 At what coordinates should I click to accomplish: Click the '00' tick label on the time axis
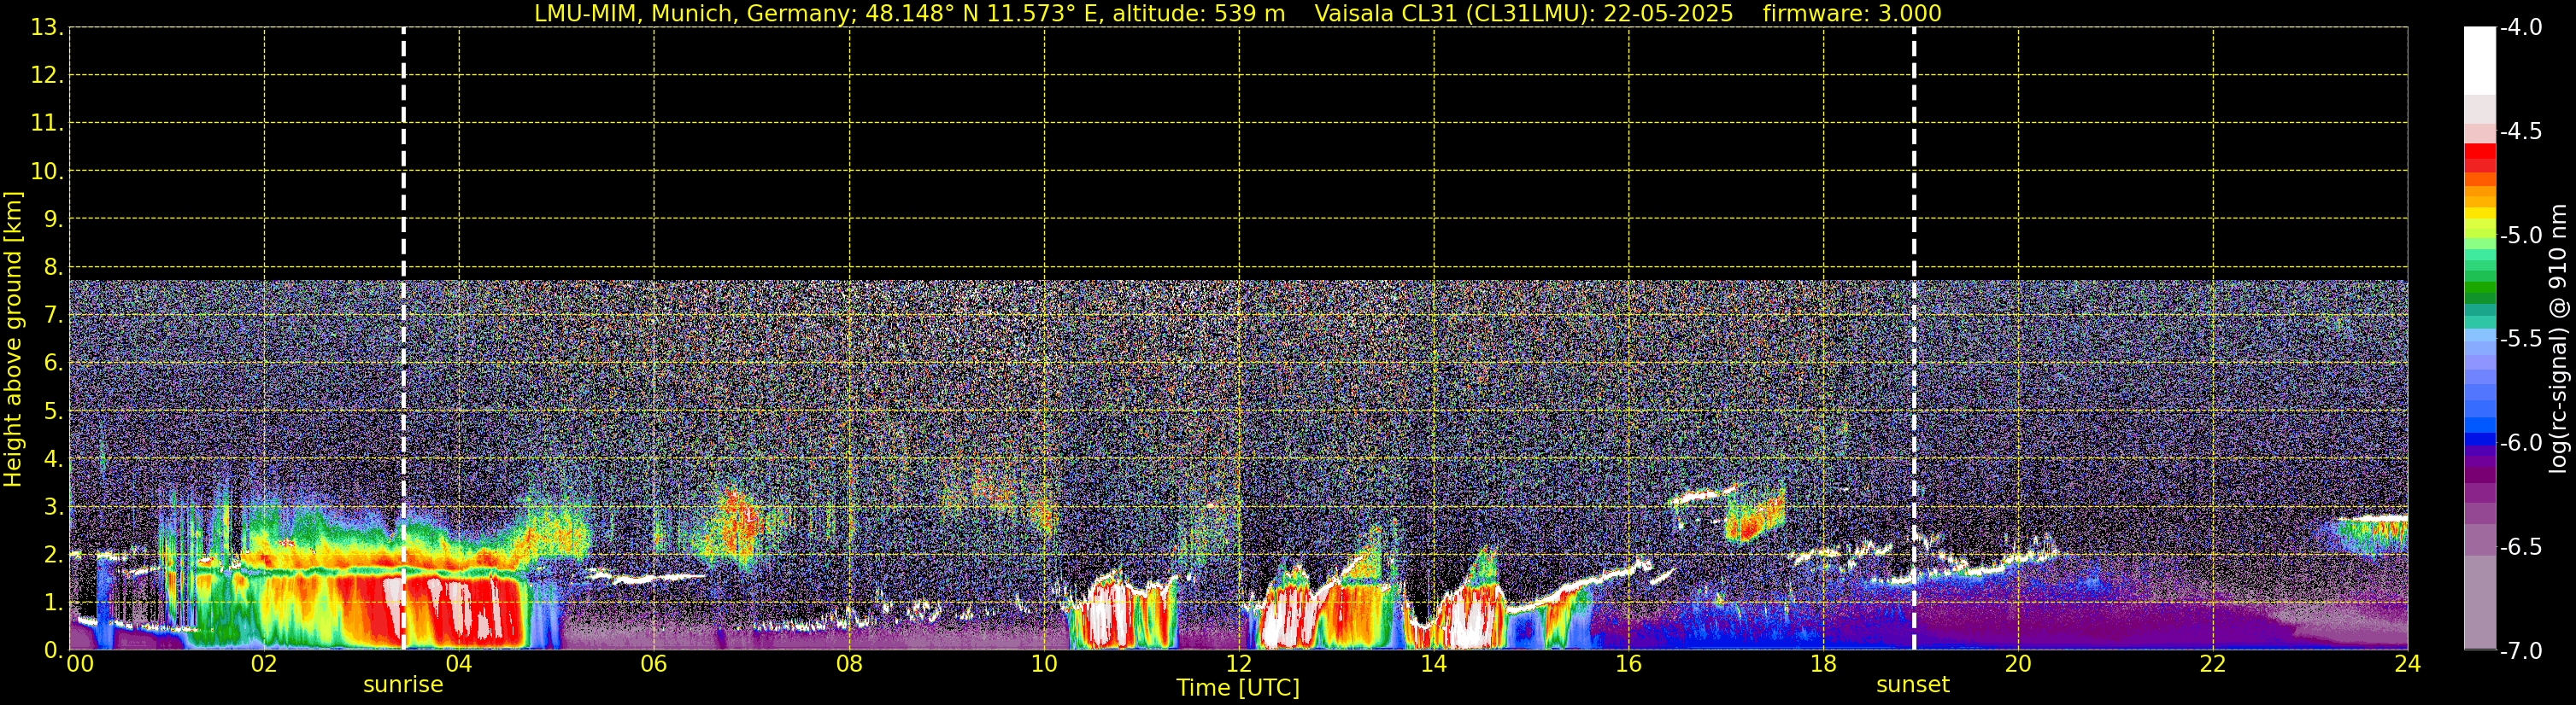[x=80, y=664]
